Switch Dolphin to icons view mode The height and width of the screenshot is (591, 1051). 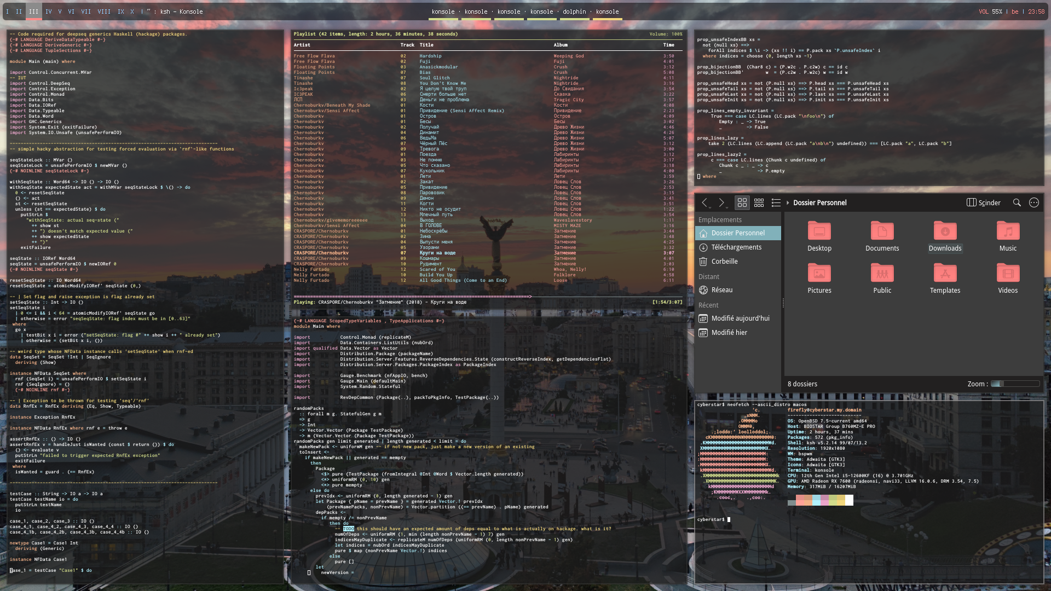[742, 202]
